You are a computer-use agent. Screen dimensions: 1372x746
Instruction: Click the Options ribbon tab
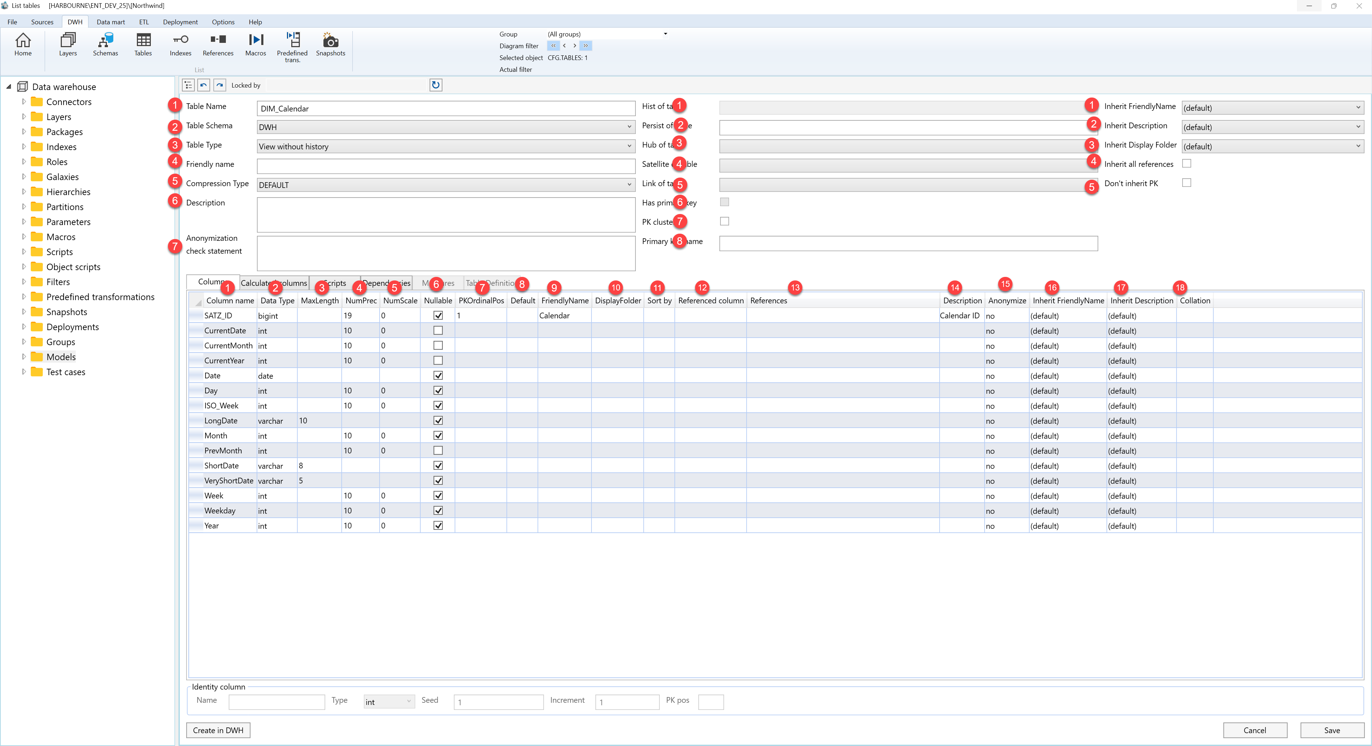223,22
